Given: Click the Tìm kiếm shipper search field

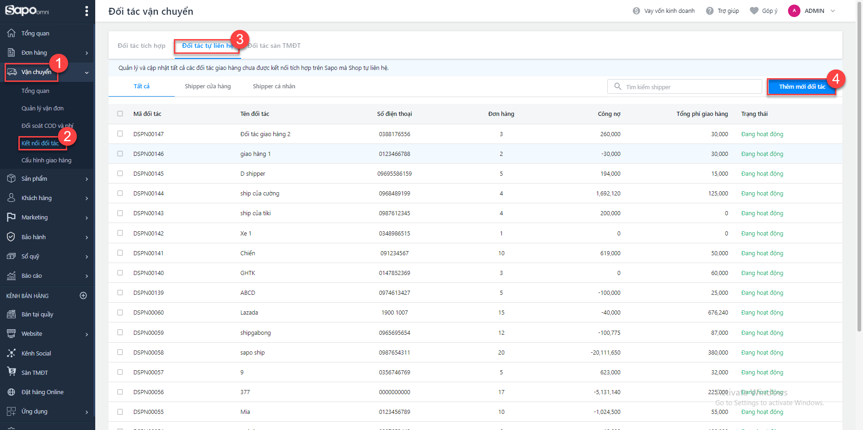Looking at the screenshot, I should (x=685, y=86).
